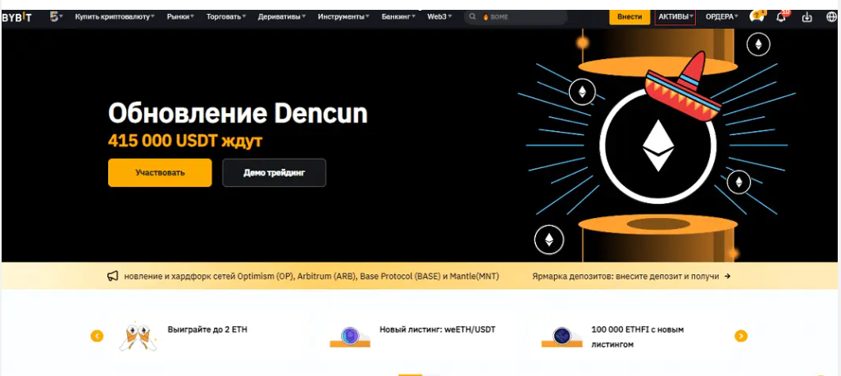Go to previous promo carousel slide

[97, 336]
